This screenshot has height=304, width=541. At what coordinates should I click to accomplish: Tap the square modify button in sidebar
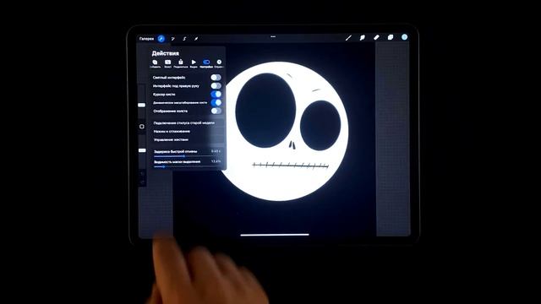tap(142, 127)
